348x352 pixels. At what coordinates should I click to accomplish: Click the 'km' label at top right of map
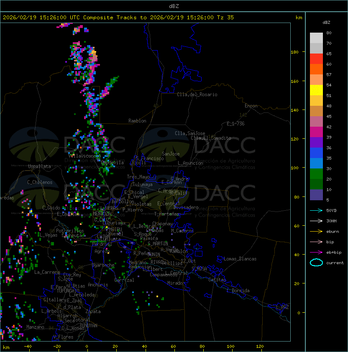[x=299, y=18]
